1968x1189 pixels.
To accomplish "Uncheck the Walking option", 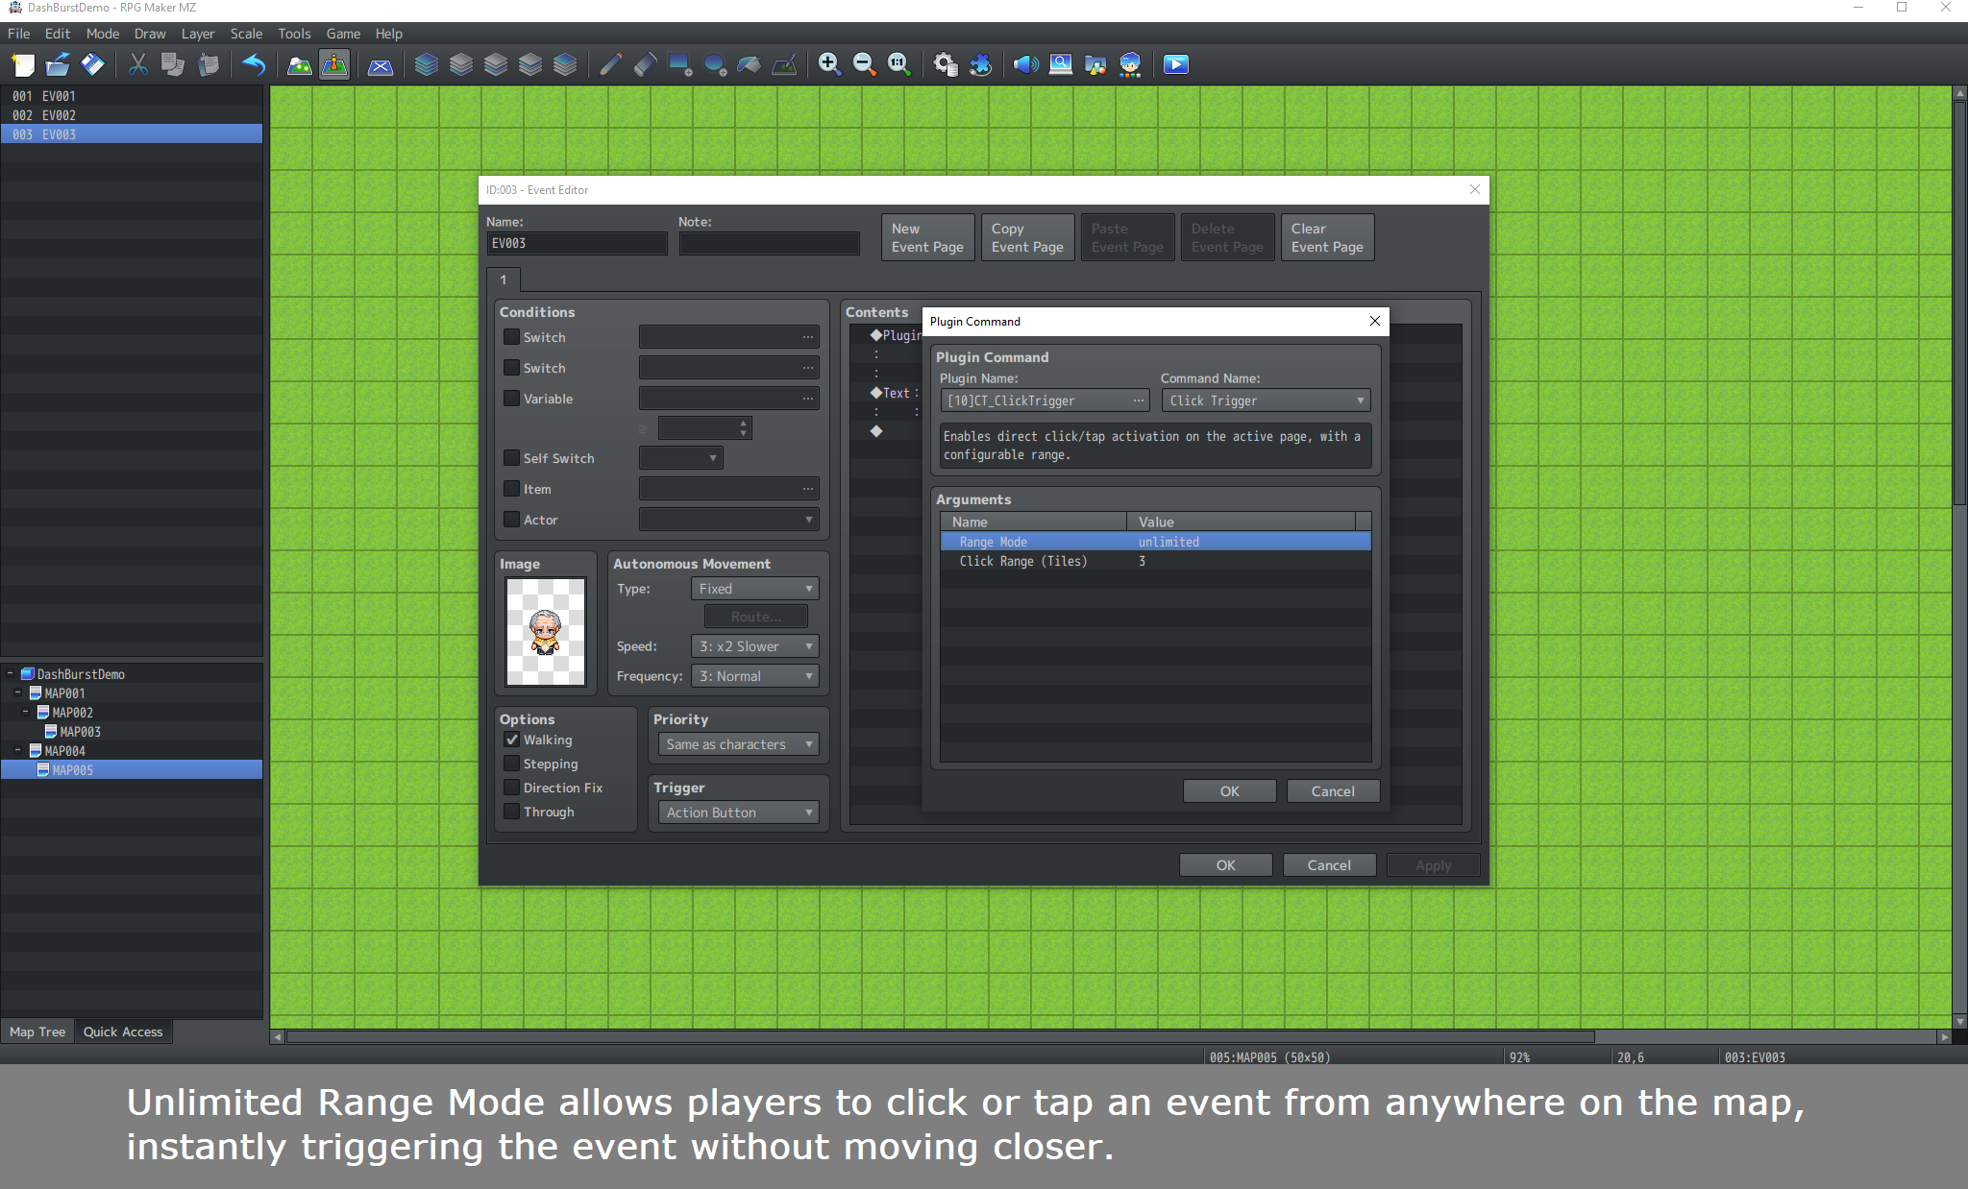I will (512, 740).
